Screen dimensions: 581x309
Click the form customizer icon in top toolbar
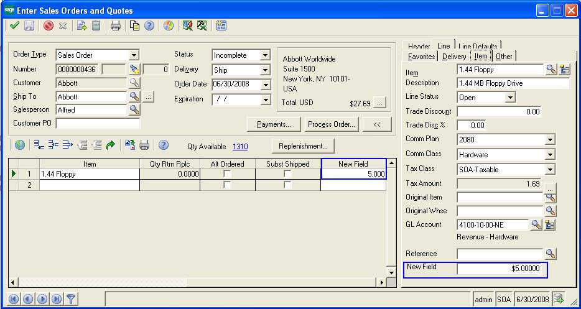point(221,25)
